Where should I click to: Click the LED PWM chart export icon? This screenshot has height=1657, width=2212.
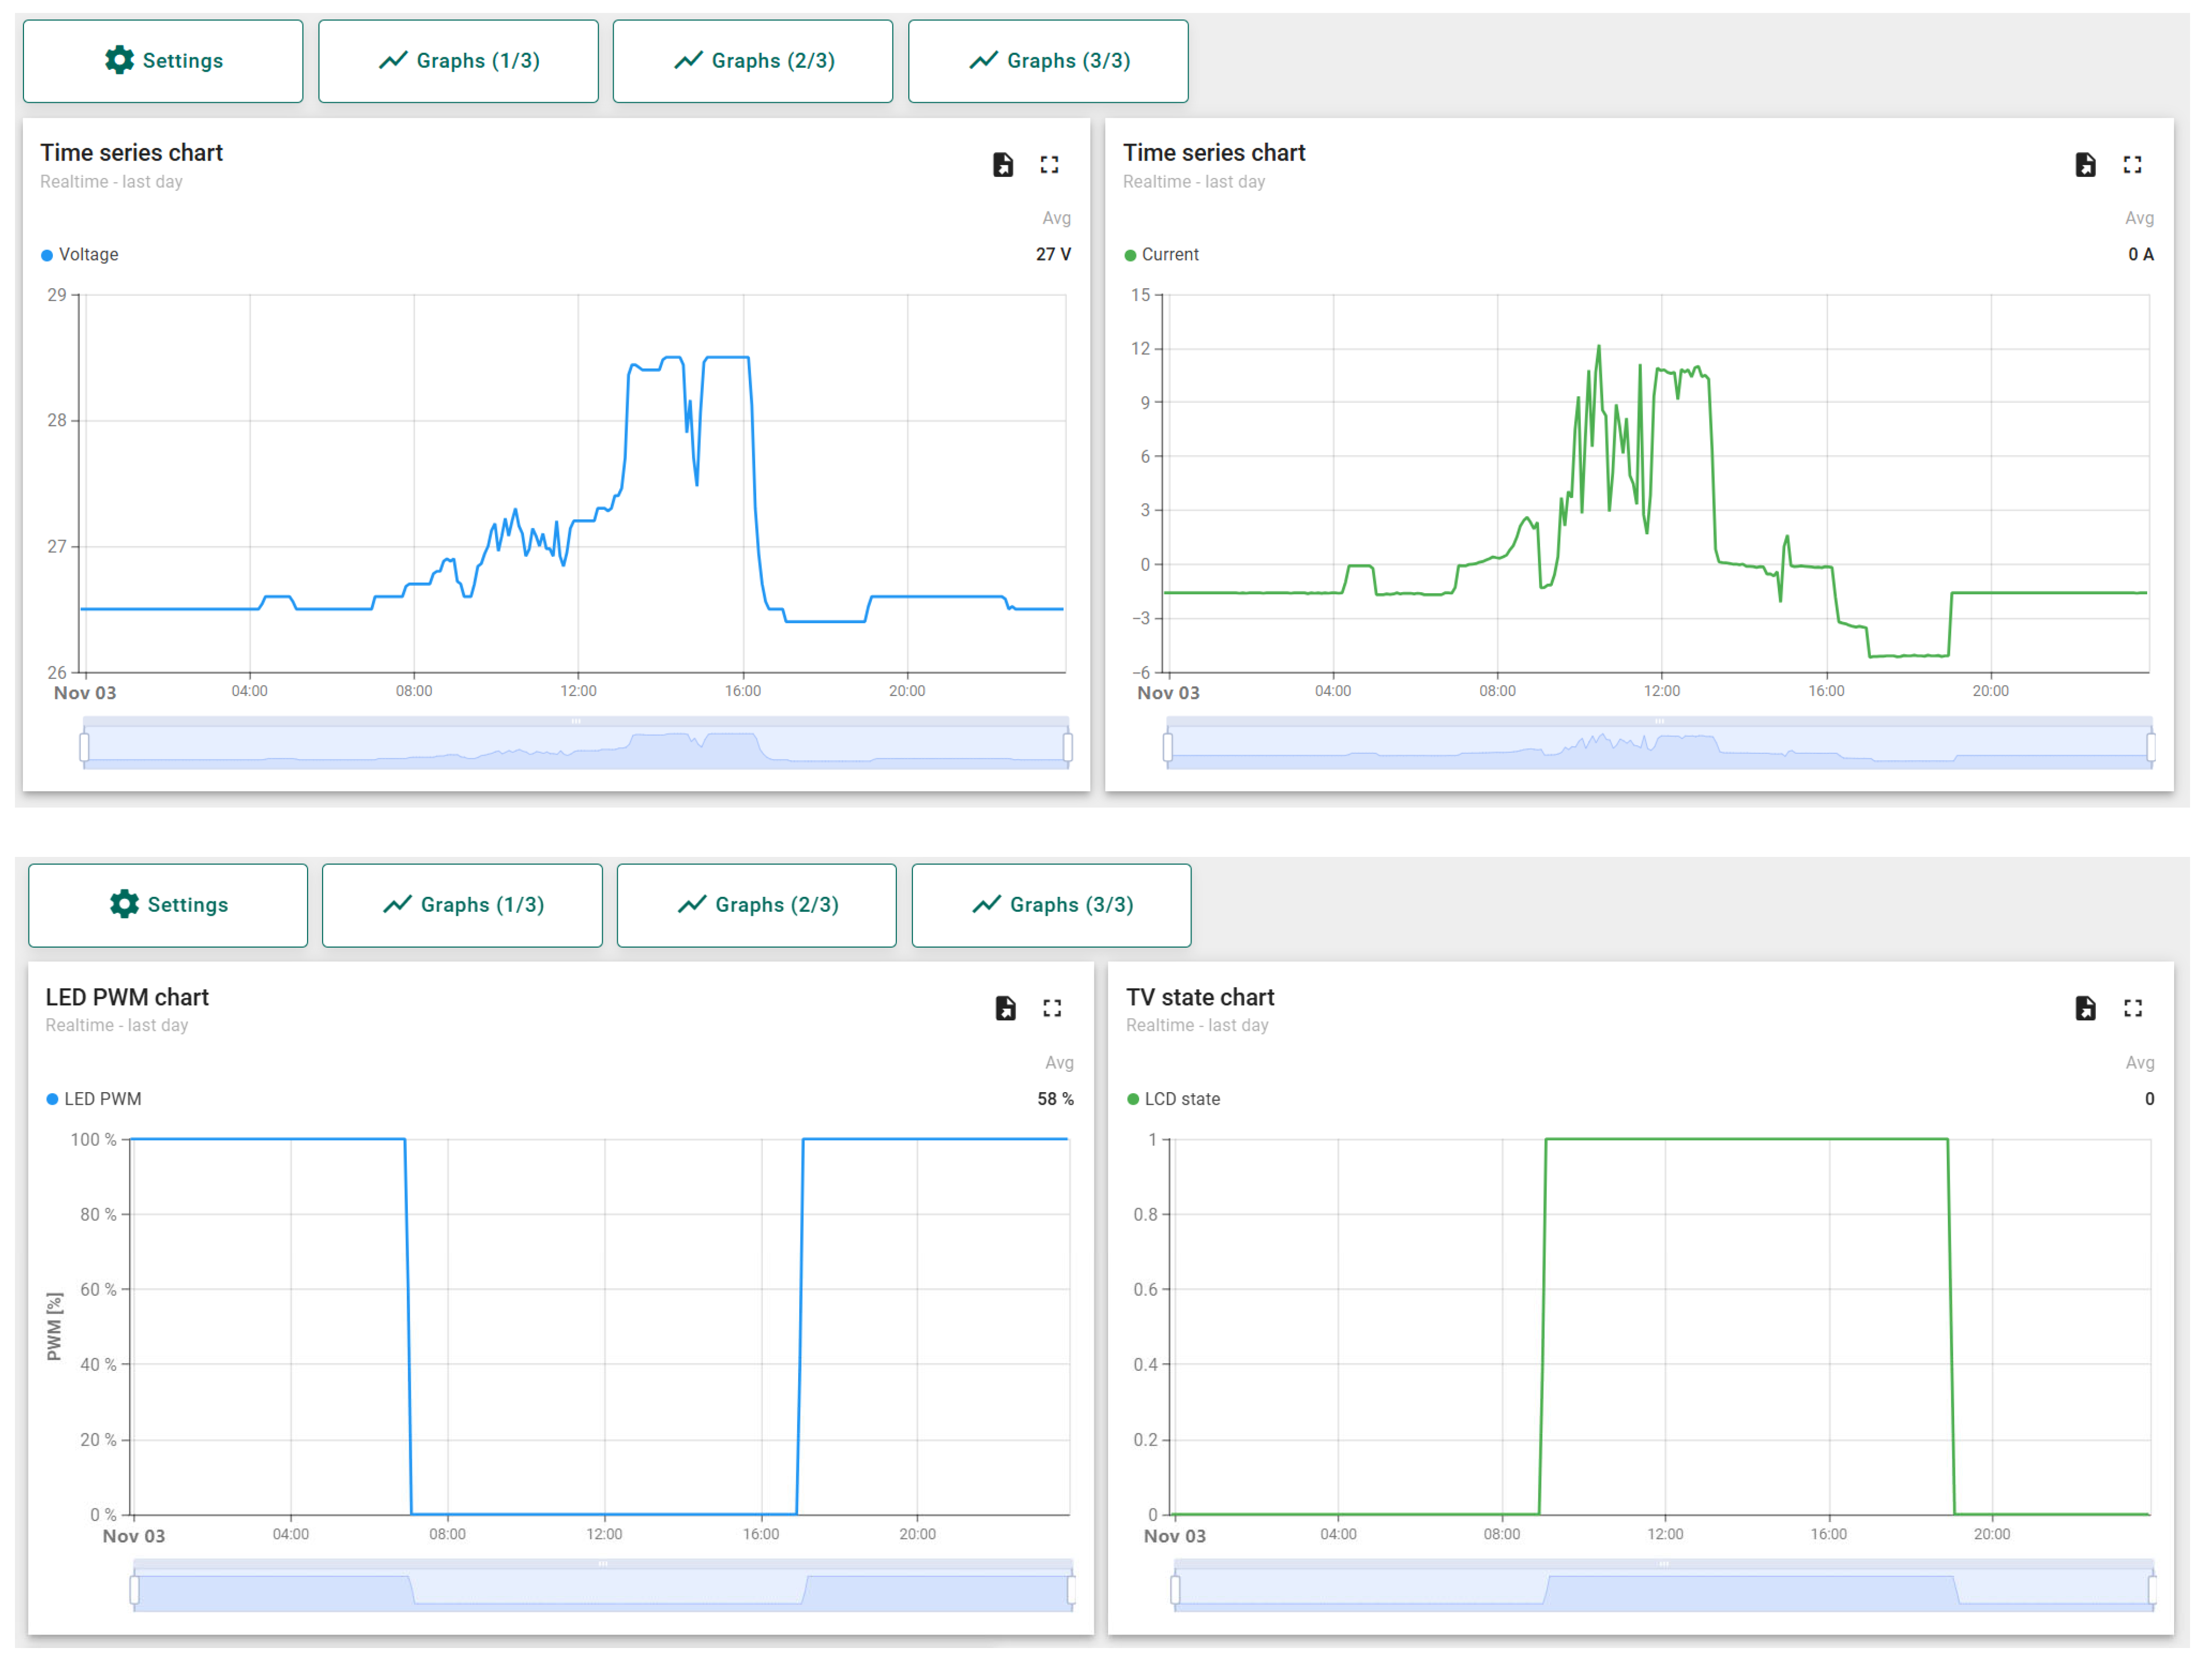[1005, 1008]
